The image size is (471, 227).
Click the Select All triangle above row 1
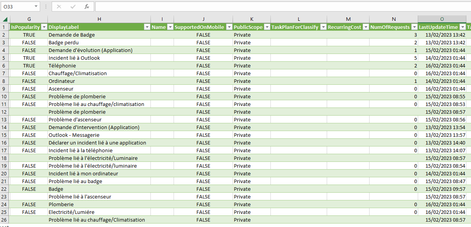(5, 19)
